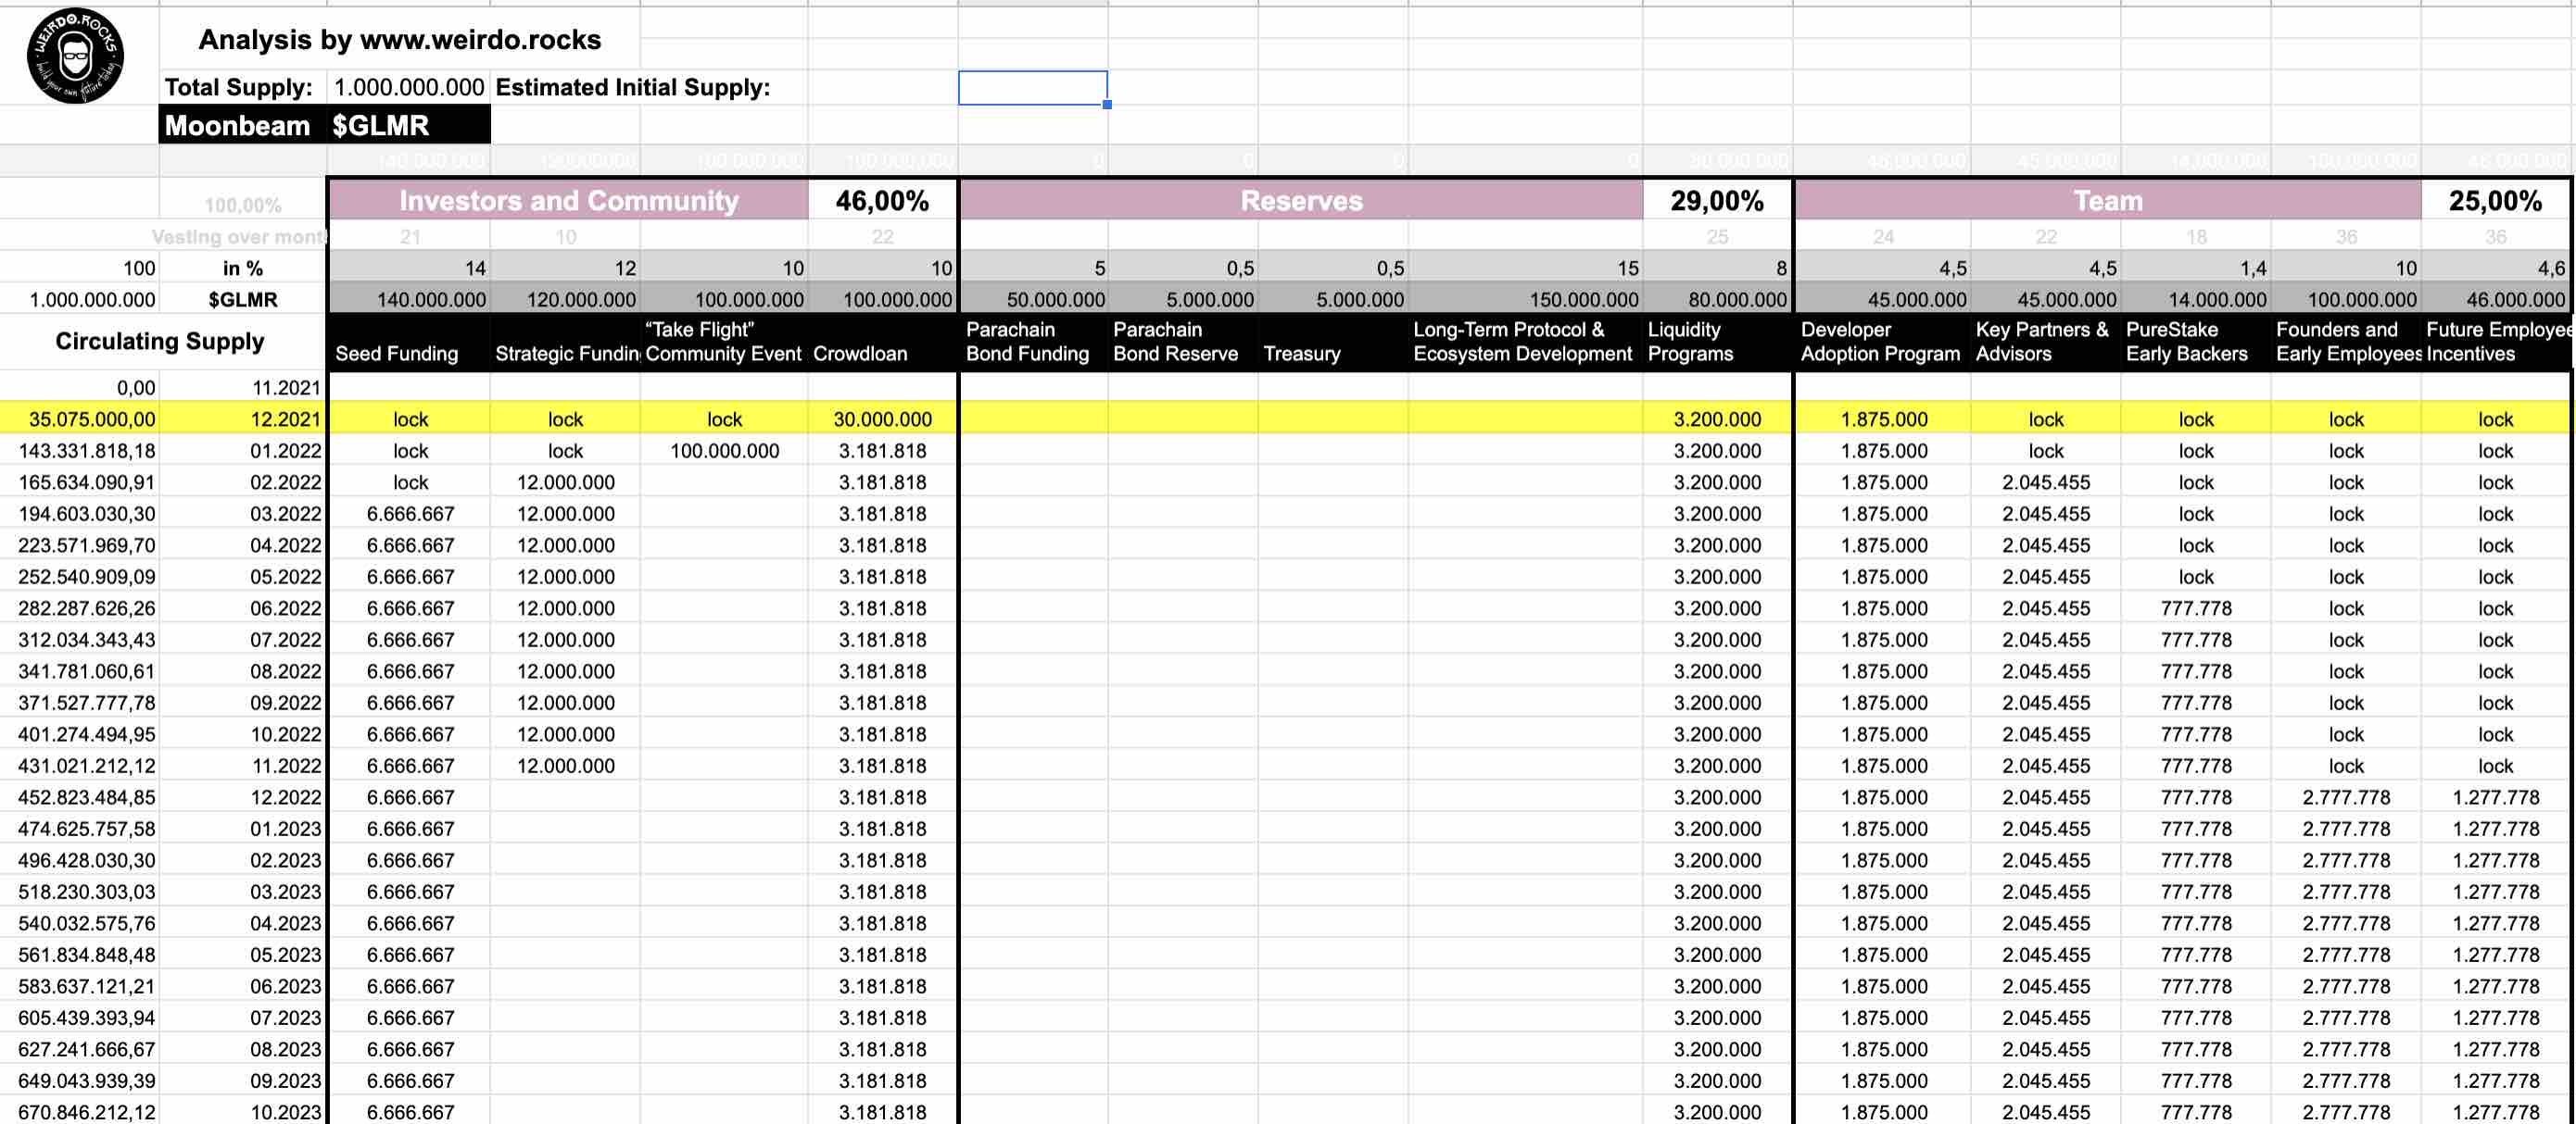Select the 'Developer Adoption Program' column header
The width and height of the screenshot is (2576, 1124).
(x=1883, y=342)
